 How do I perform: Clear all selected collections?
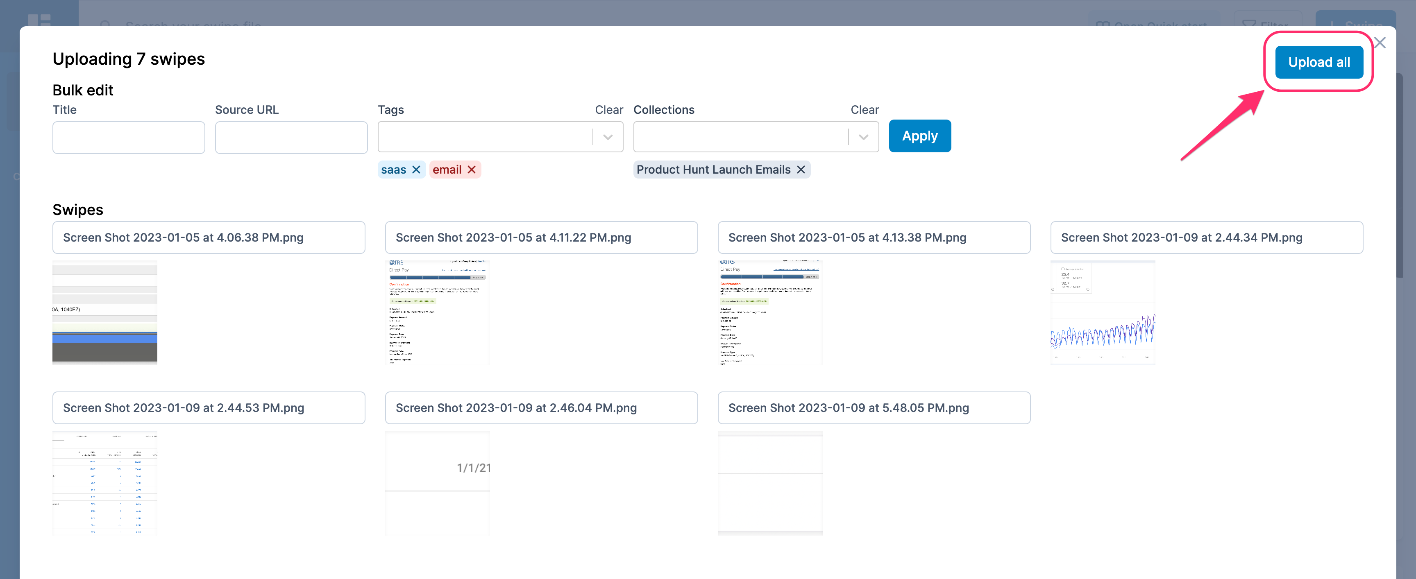864,110
